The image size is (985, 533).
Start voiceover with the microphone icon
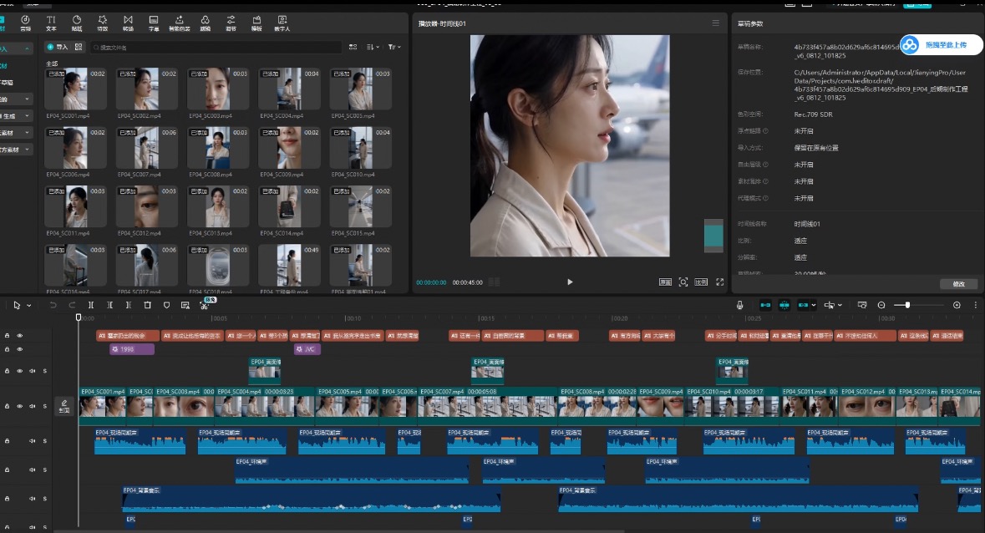(739, 305)
